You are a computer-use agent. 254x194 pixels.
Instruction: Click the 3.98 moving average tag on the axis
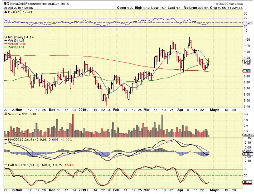247,71
